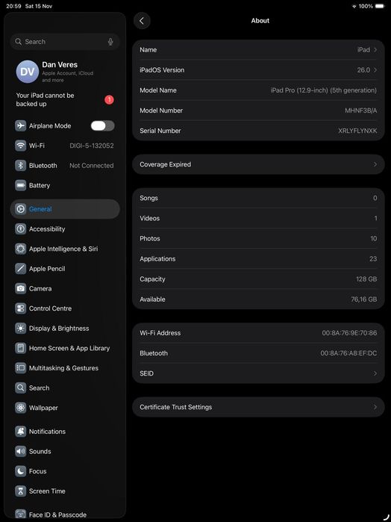Expand the SEID row chevron

(x=375, y=373)
